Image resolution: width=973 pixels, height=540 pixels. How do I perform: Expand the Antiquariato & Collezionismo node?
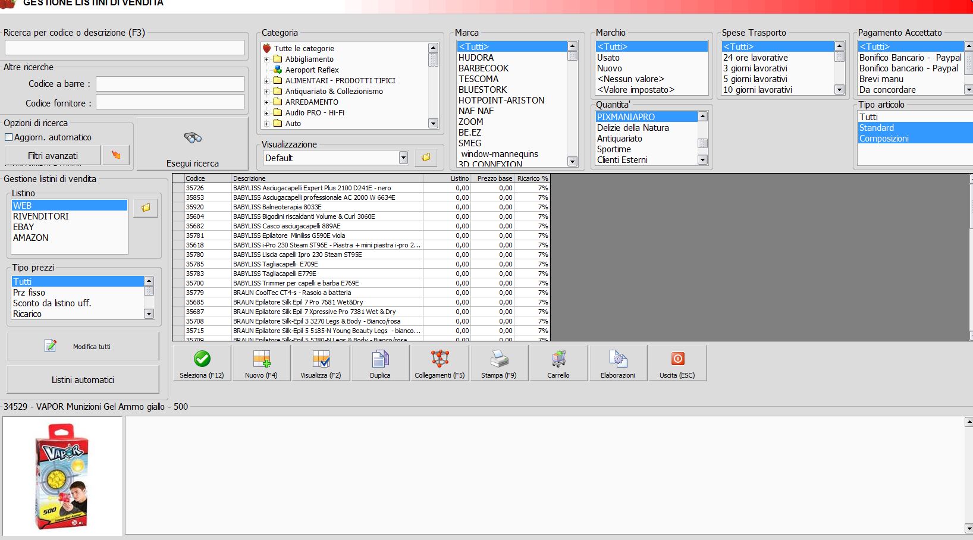[267, 92]
